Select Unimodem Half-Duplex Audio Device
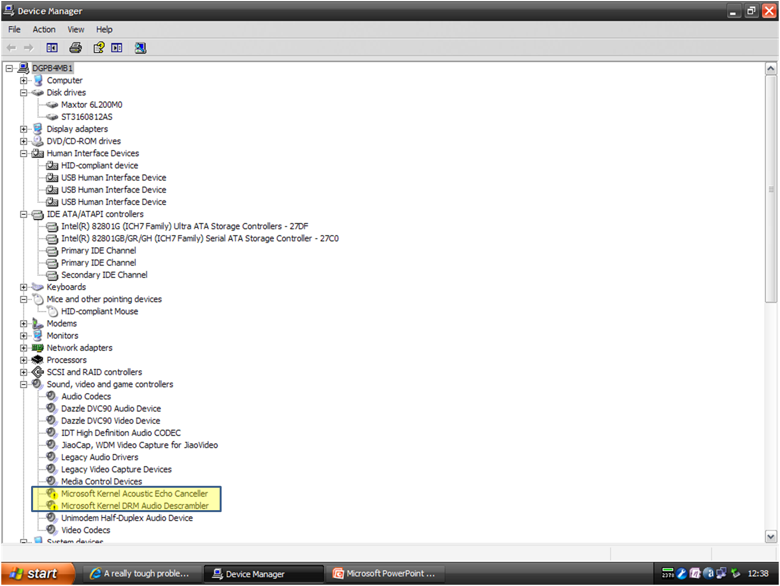Viewport: 780px width, 586px height. pyautogui.click(x=127, y=518)
